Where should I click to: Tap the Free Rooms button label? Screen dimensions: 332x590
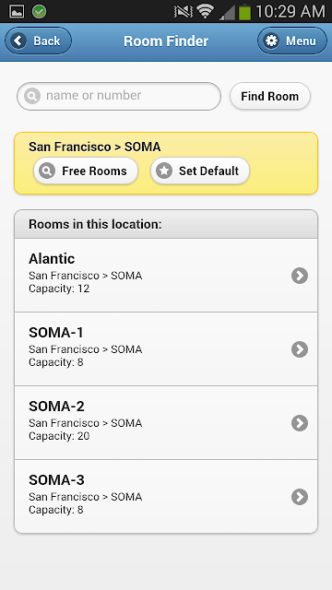(94, 171)
